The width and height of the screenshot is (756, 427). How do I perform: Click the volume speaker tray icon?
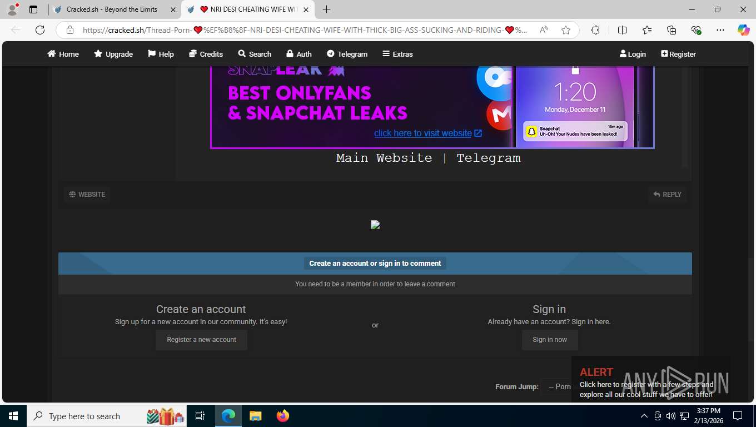[671, 416]
